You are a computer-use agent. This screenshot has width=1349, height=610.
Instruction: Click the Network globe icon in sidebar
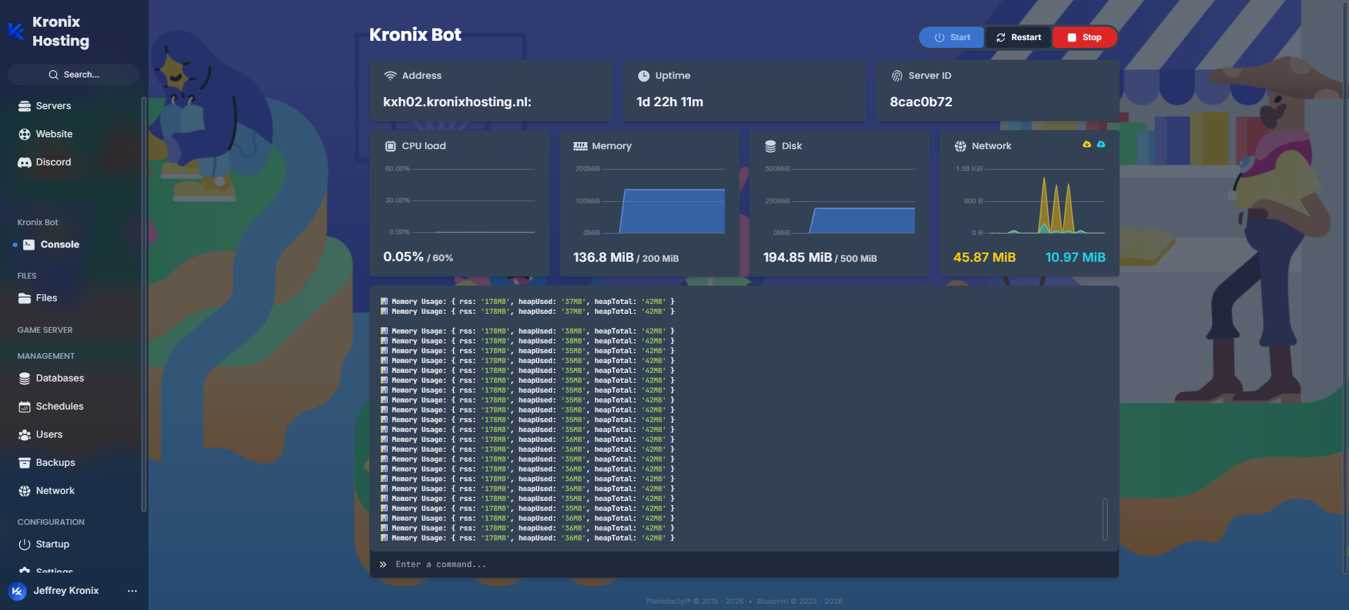(x=25, y=491)
